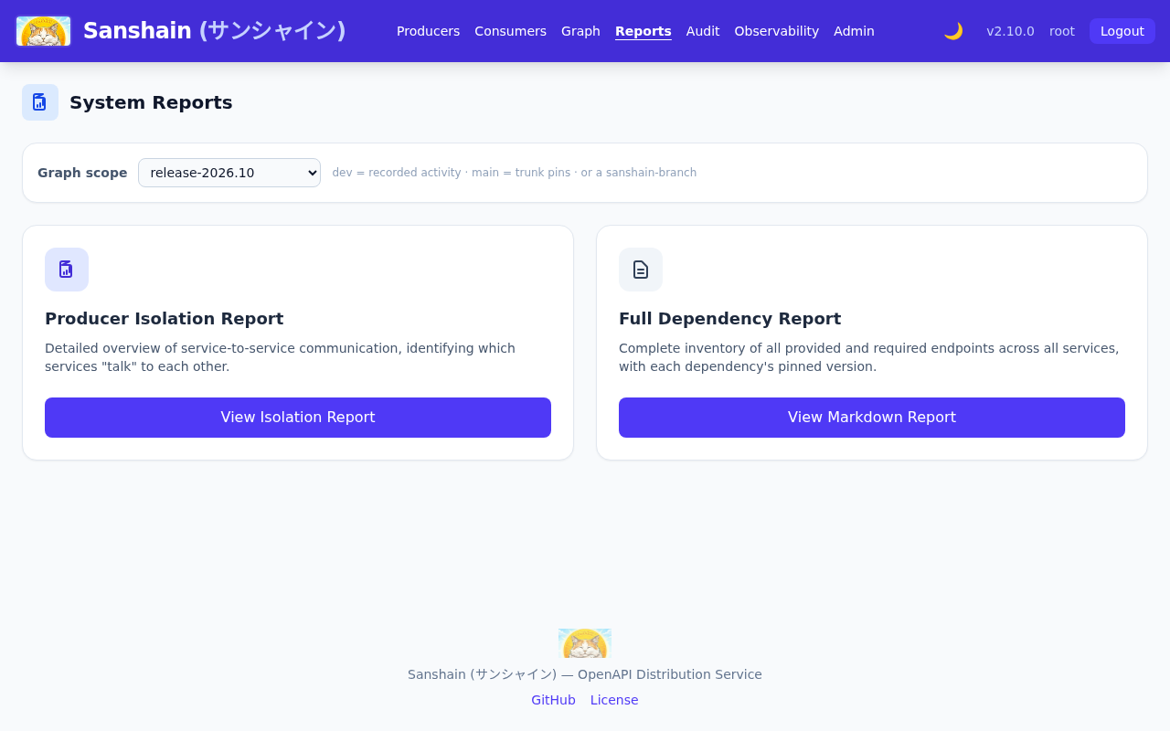Go to the Consumers page
This screenshot has width=1170, height=731.
tap(510, 31)
